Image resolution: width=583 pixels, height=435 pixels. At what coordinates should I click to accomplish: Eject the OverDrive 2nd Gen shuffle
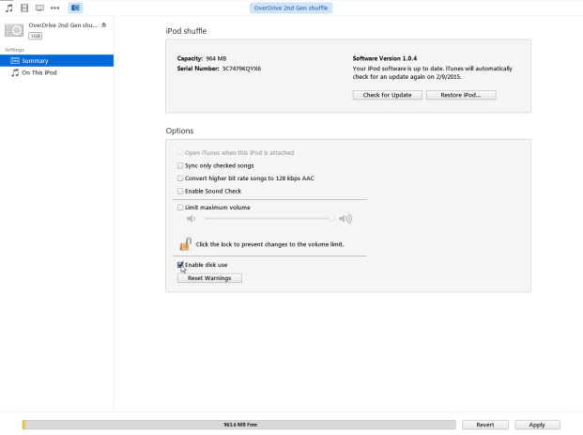[x=104, y=25]
